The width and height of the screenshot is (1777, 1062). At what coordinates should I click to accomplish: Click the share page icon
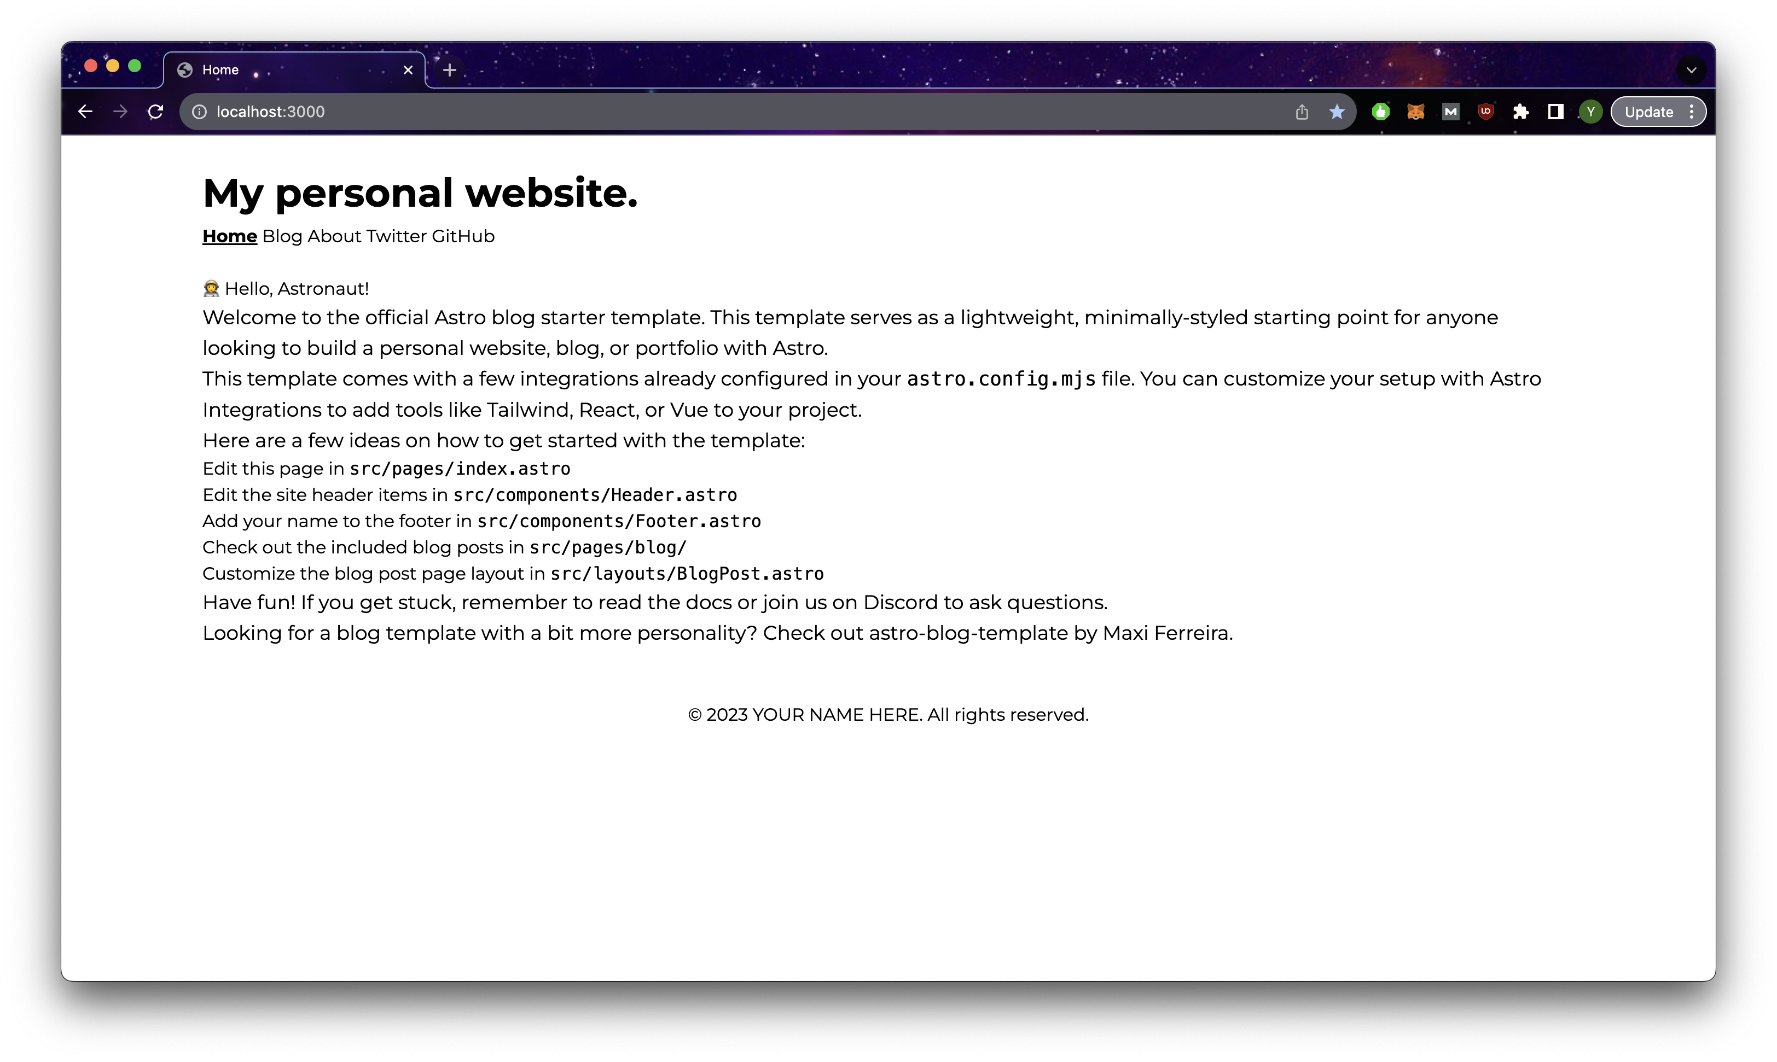1302,112
